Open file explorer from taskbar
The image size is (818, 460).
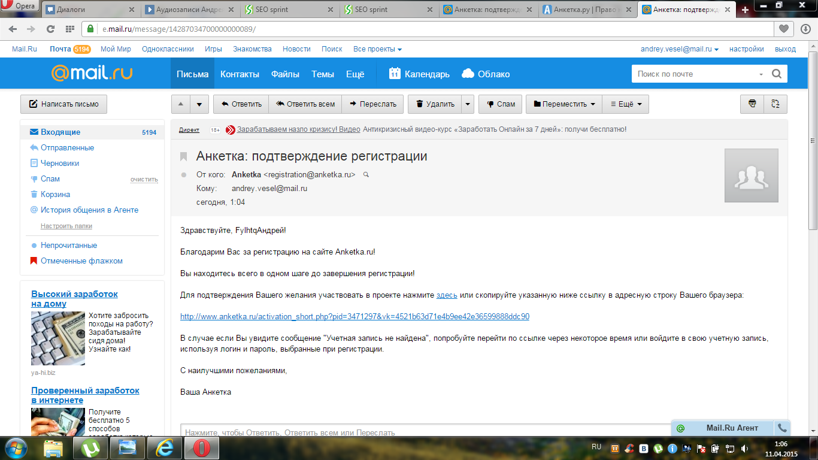click(x=53, y=447)
